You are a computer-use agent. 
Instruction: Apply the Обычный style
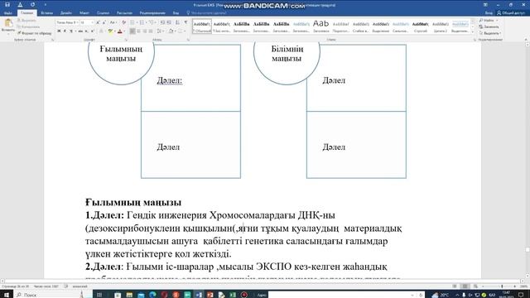[x=202, y=26]
